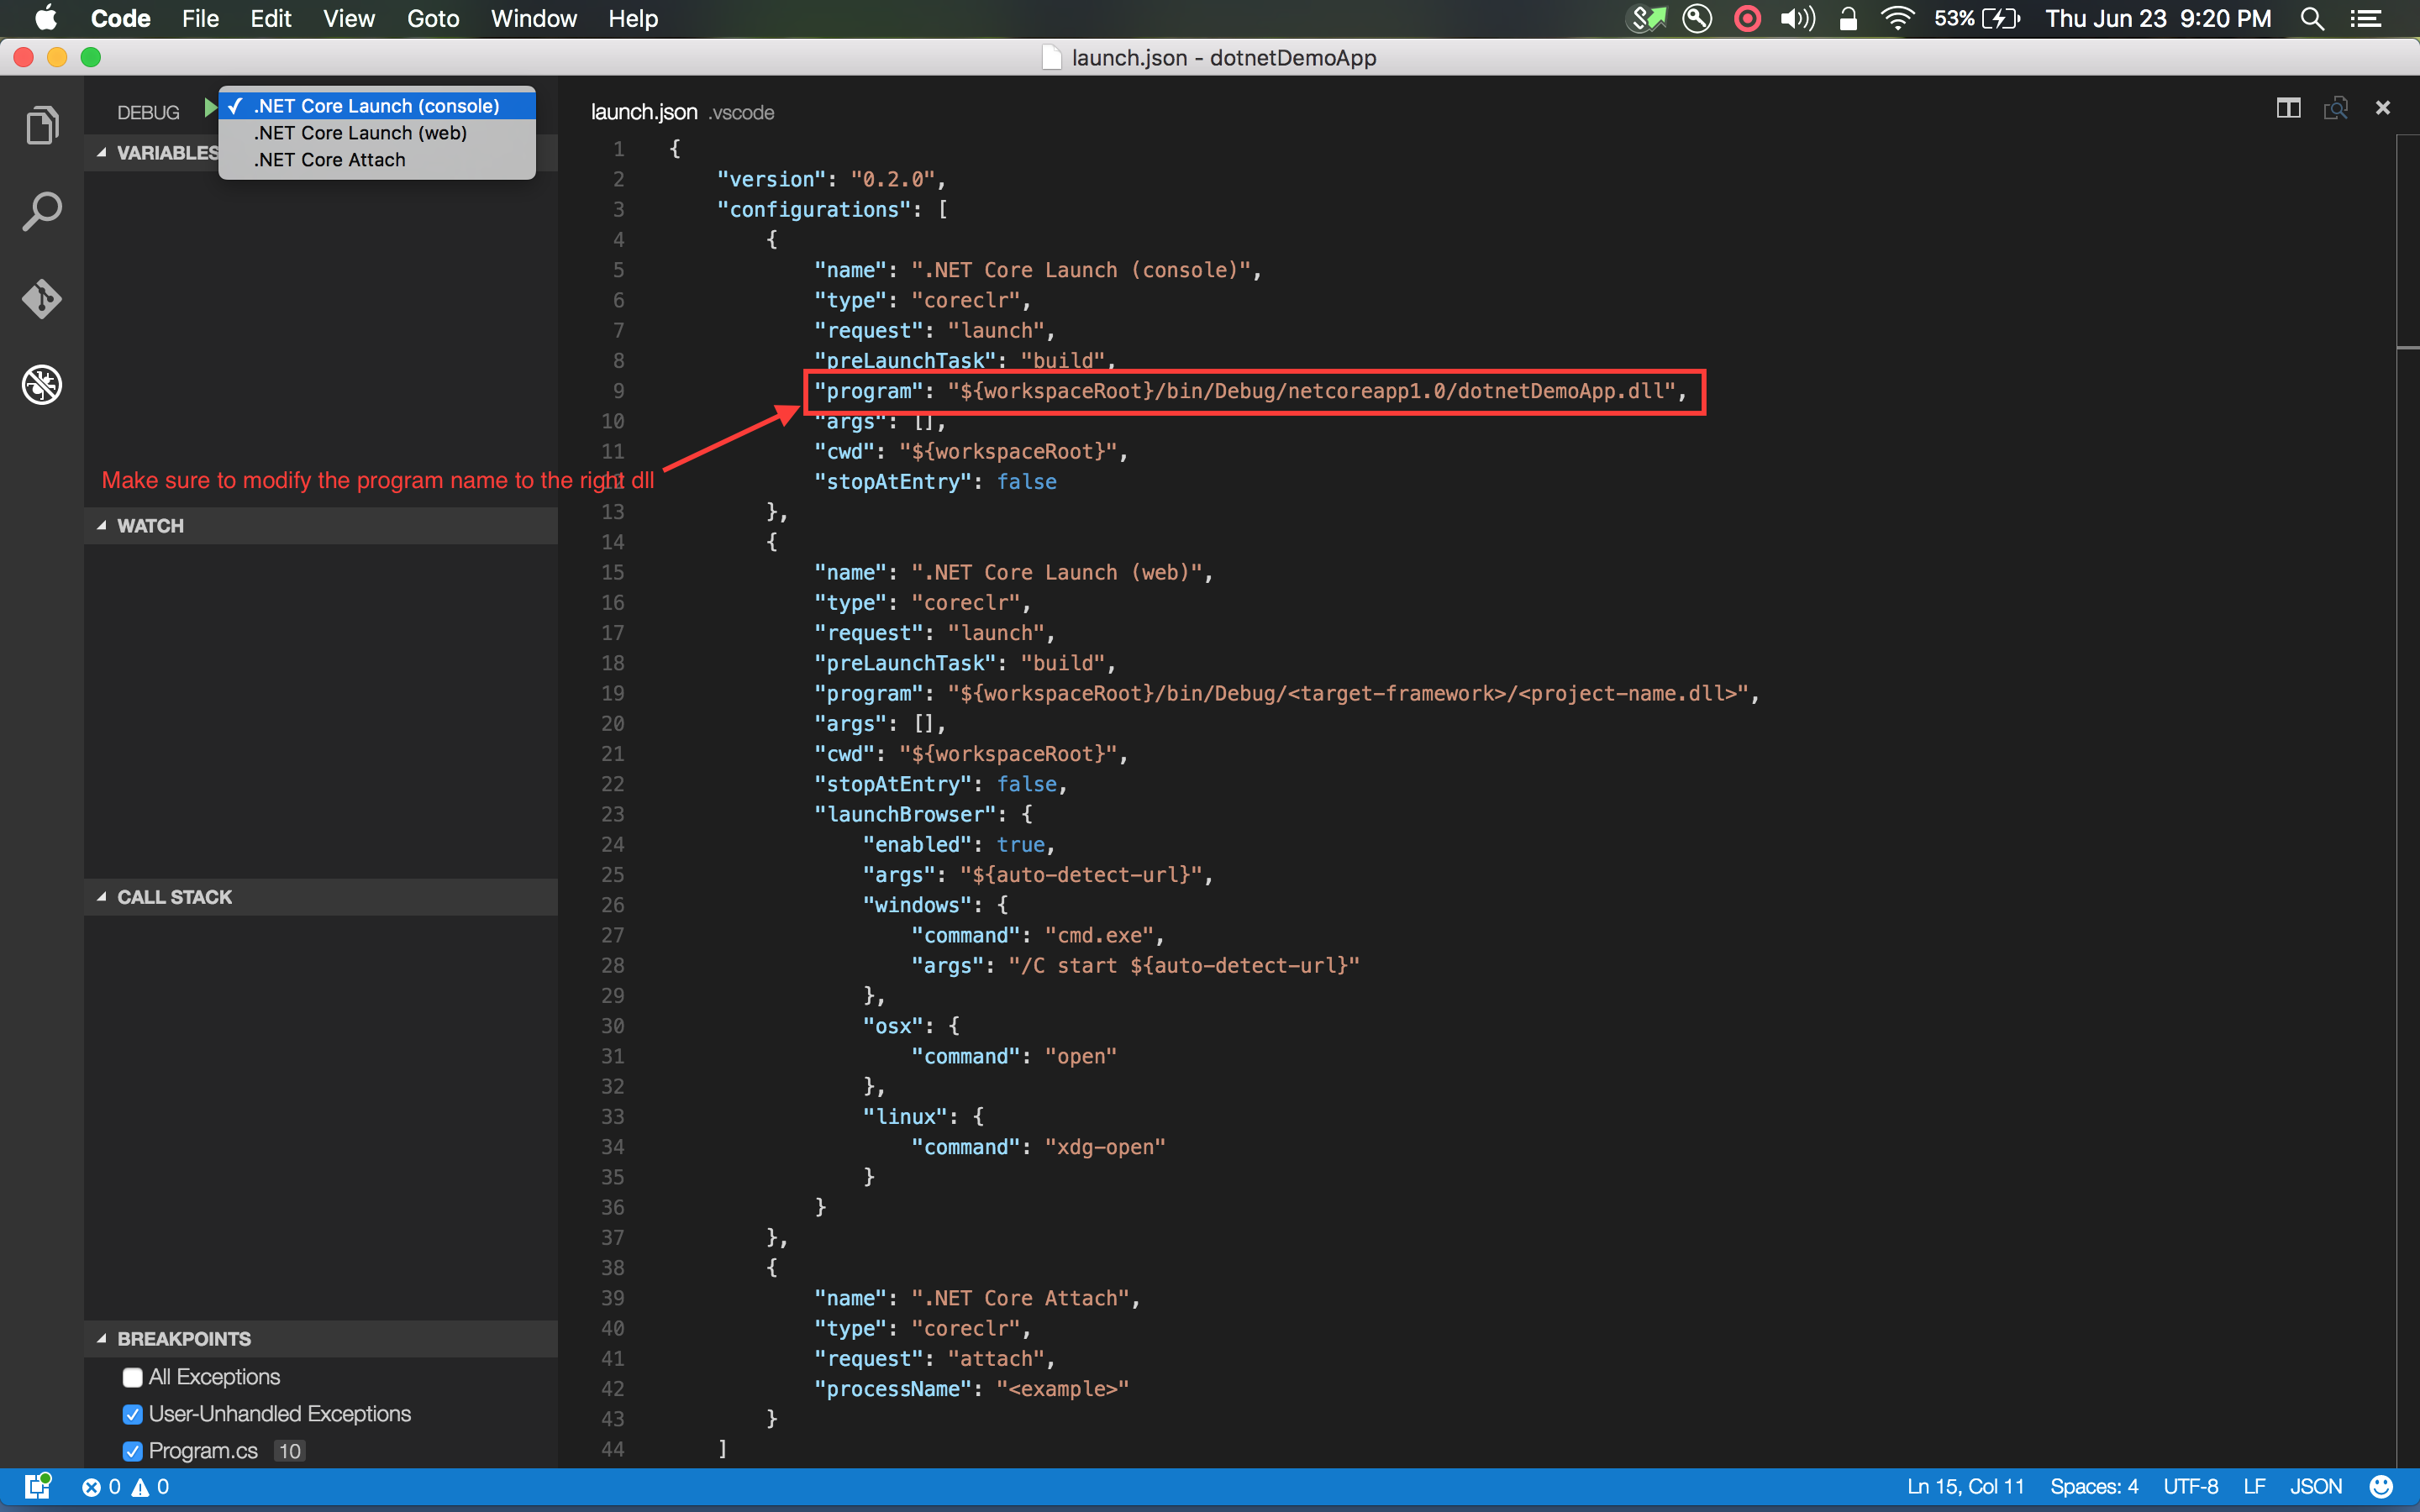This screenshot has width=2420, height=1512.
Task: Change end of line via LF status item
Action: coord(2254,1487)
